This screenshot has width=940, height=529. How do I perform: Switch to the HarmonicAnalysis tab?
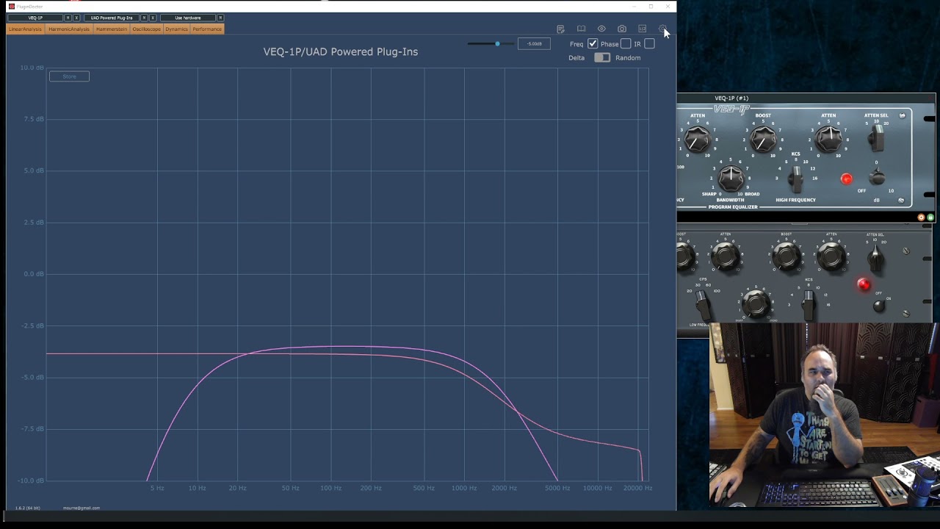(x=69, y=29)
